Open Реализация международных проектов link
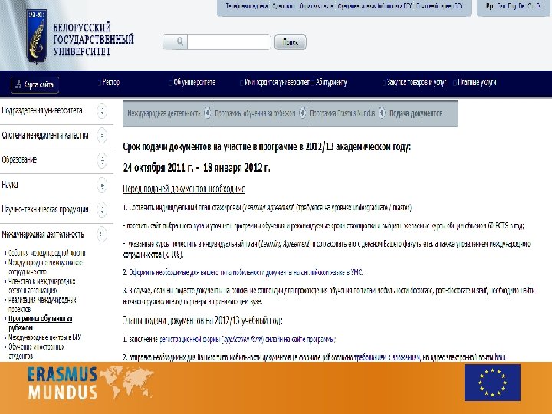Image resolution: width=552 pixels, height=414 pixels. (42, 304)
